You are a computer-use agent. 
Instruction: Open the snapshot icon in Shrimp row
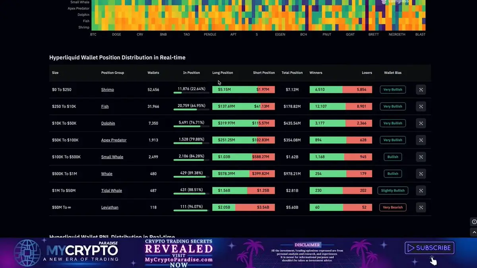pyautogui.click(x=421, y=90)
